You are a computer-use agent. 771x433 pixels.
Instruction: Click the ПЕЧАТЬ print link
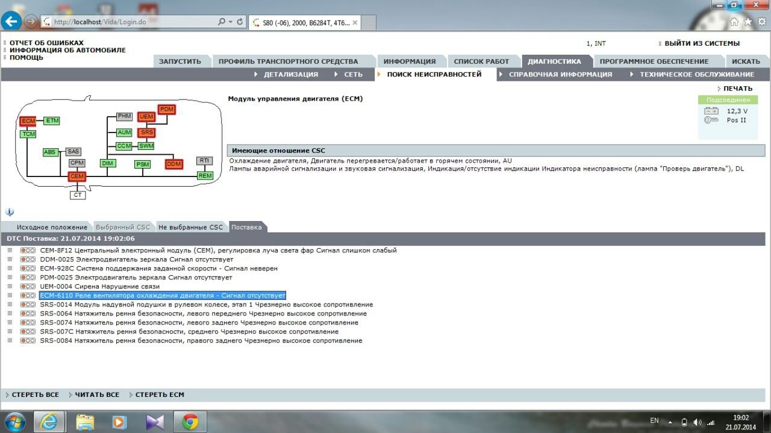pyautogui.click(x=737, y=89)
